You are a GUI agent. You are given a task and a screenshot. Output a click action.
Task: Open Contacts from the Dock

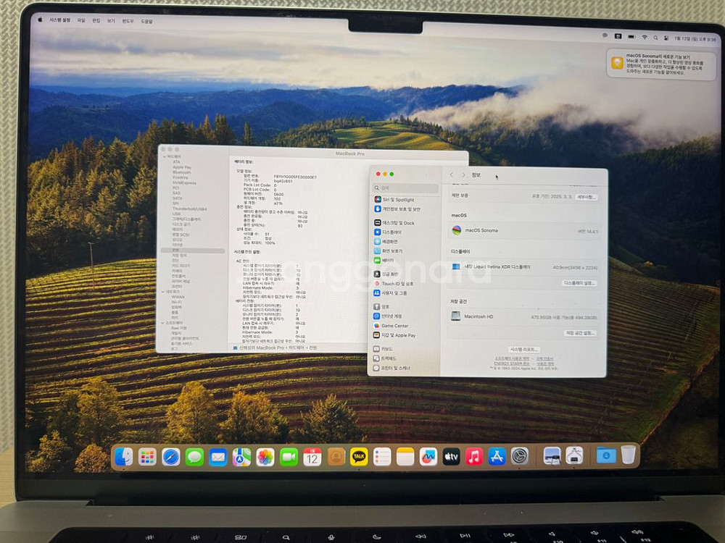[336, 457]
